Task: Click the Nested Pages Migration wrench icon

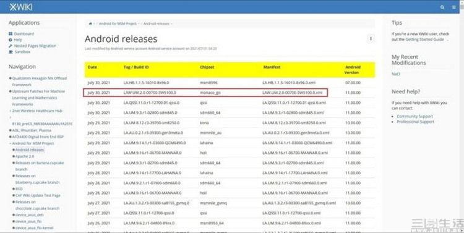Action: pos(11,46)
